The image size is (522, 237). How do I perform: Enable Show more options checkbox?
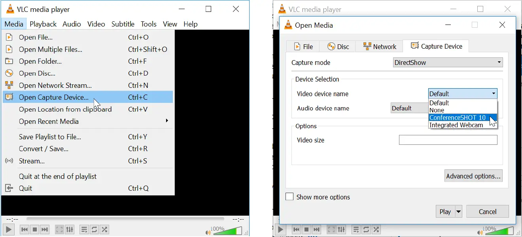(289, 197)
